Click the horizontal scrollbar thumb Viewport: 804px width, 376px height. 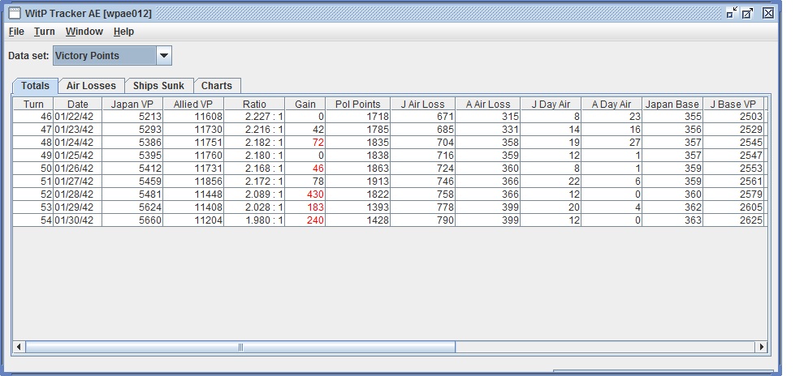[x=240, y=347]
